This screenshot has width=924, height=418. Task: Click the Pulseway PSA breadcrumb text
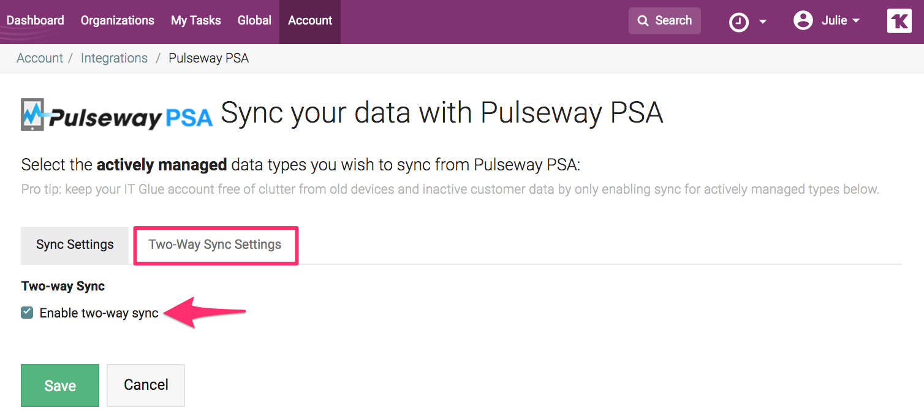click(x=208, y=58)
